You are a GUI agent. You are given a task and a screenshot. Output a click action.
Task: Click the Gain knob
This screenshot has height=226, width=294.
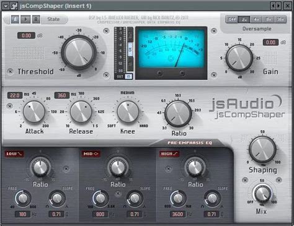click(239, 58)
